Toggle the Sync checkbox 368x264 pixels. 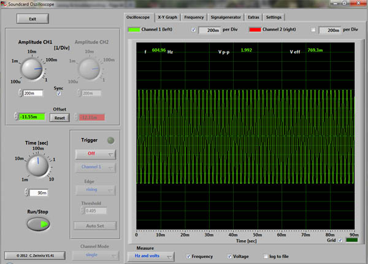59,93
